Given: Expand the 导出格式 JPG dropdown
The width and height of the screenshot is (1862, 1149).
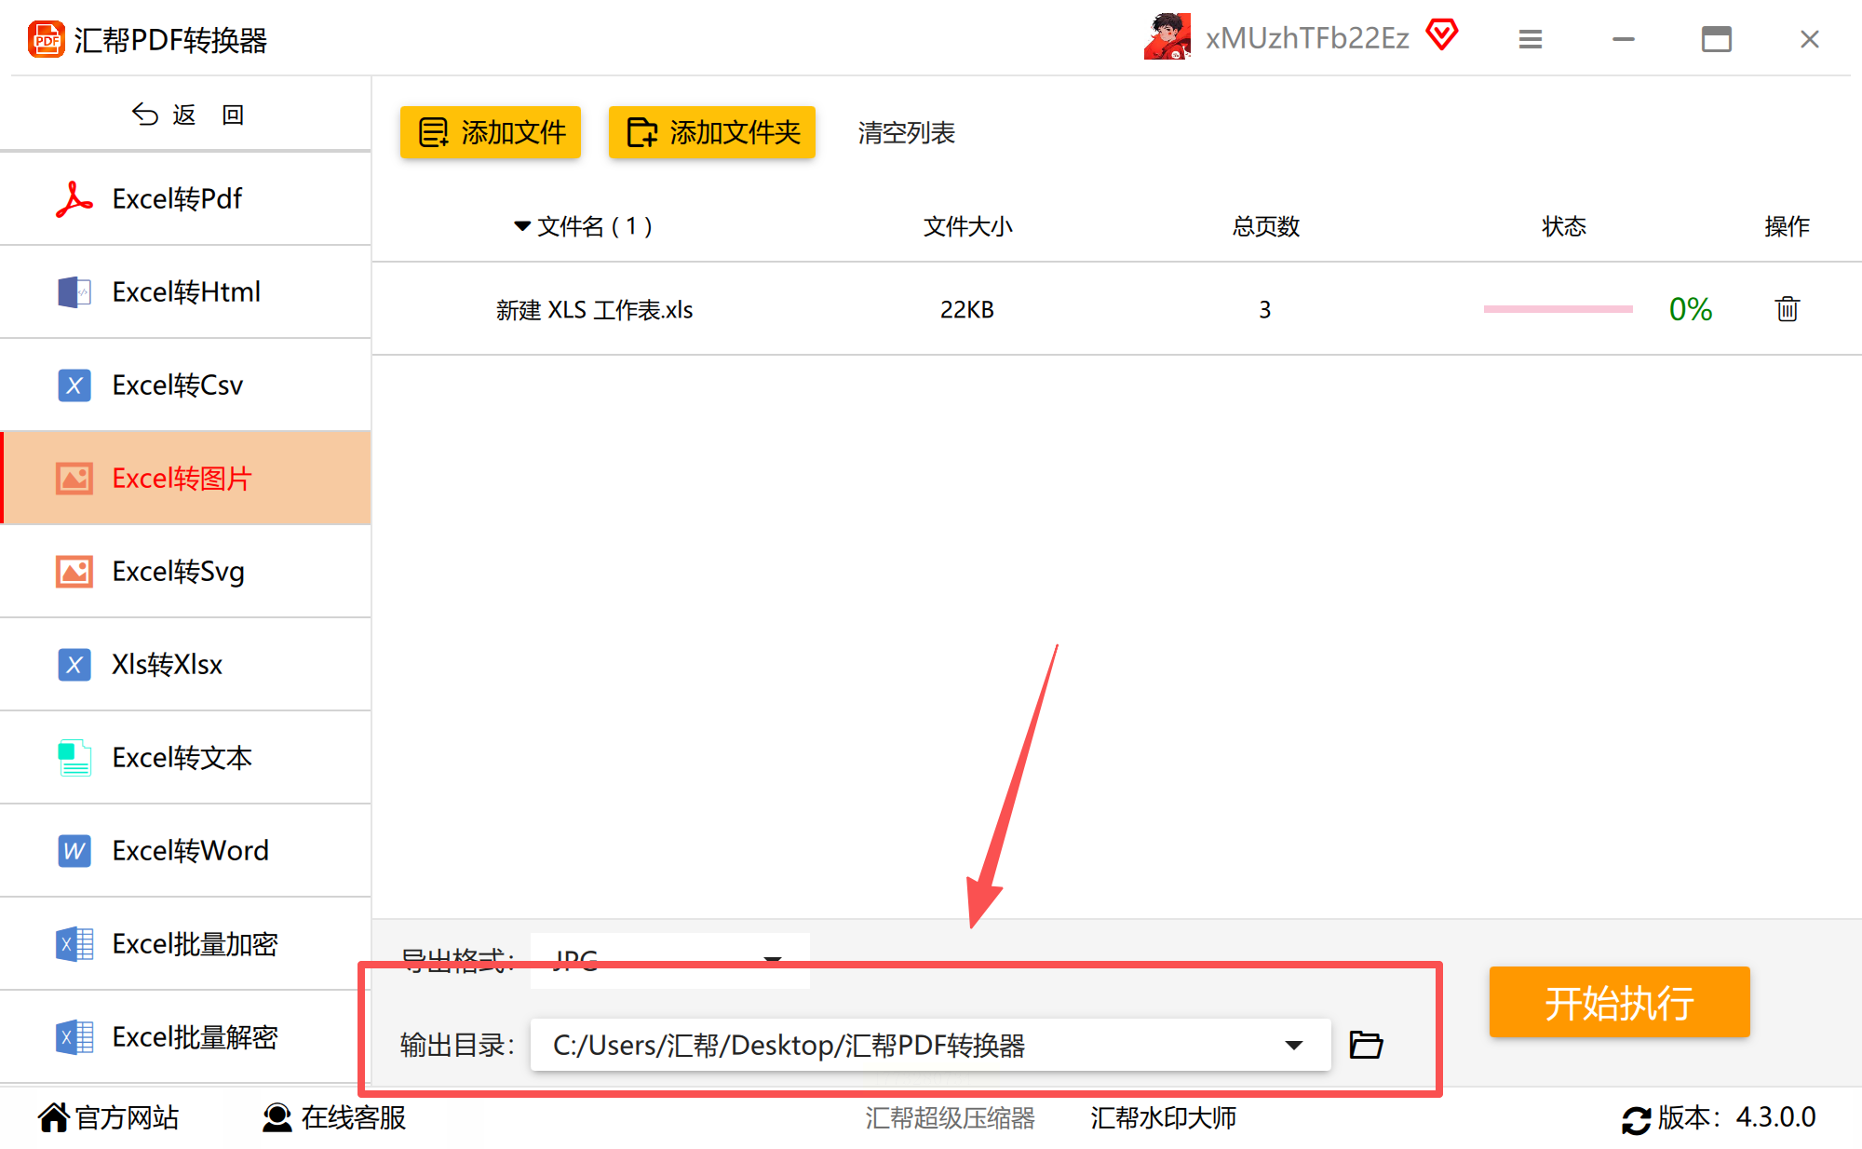Looking at the screenshot, I should pyautogui.click(x=772, y=957).
